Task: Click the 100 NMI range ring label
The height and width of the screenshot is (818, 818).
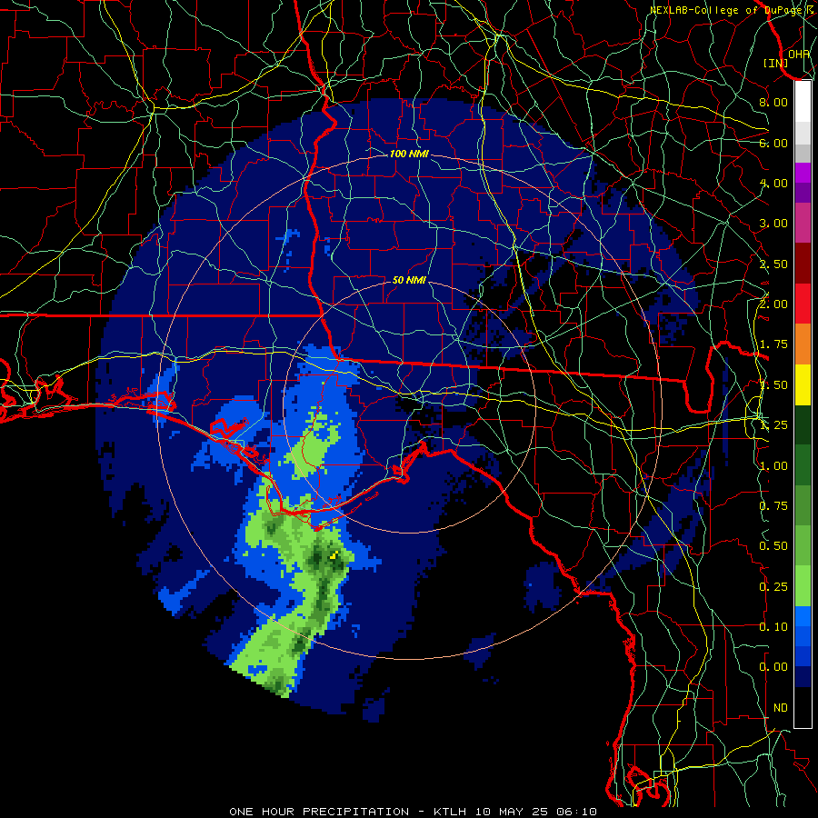Action: click(409, 154)
